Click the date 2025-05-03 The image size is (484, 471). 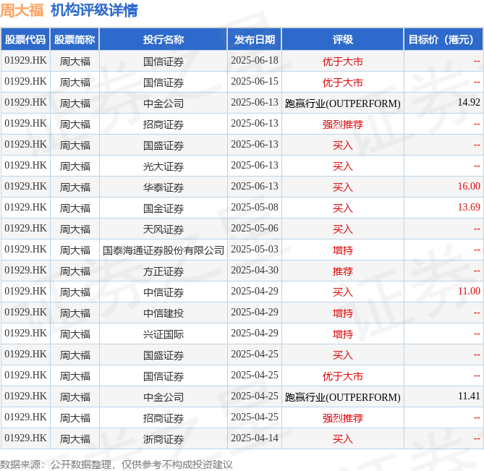click(x=255, y=250)
